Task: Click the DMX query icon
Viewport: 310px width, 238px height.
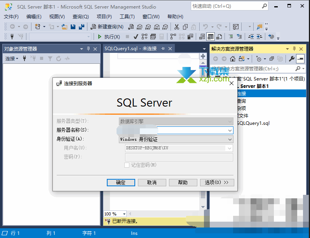Action: [148, 27]
